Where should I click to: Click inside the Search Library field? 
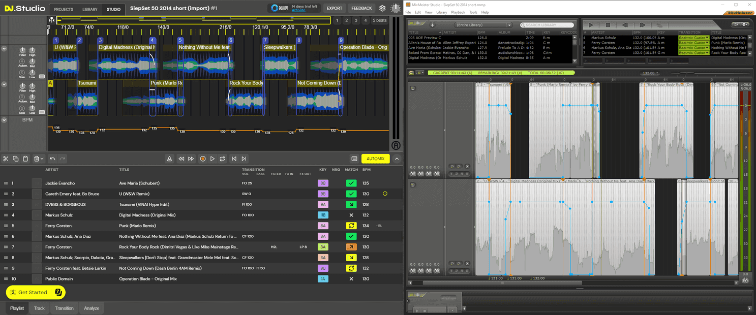pyautogui.click(x=547, y=24)
